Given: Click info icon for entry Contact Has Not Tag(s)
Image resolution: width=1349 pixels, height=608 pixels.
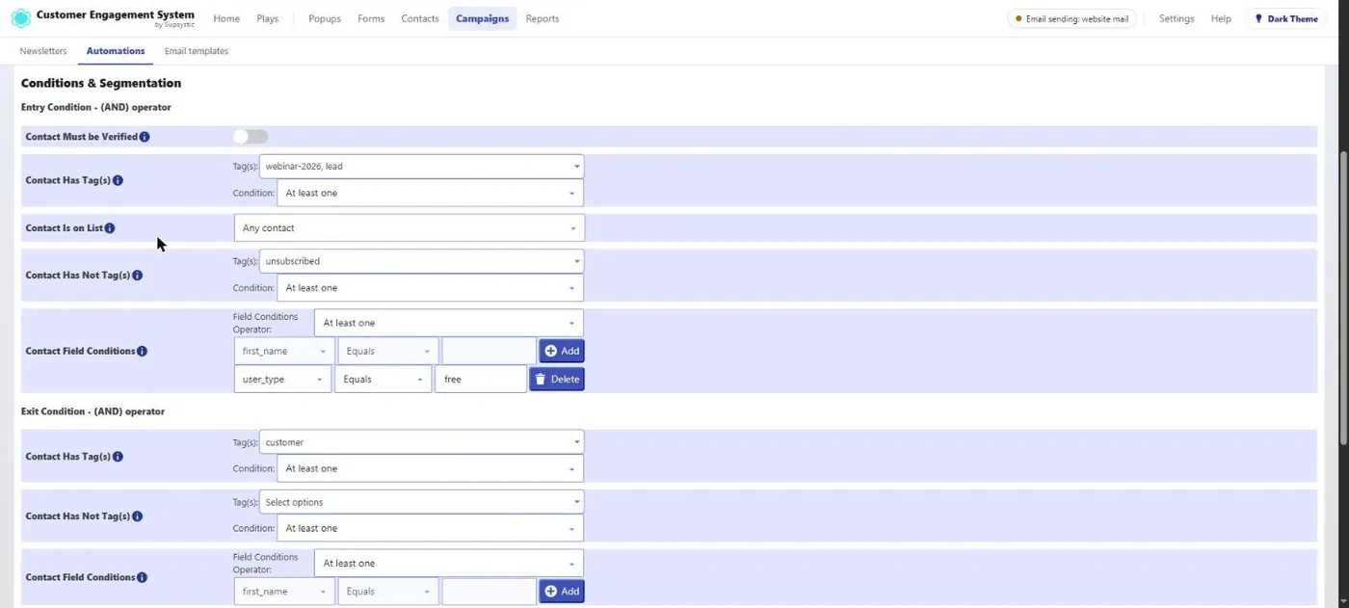Looking at the screenshot, I should click(137, 276).
